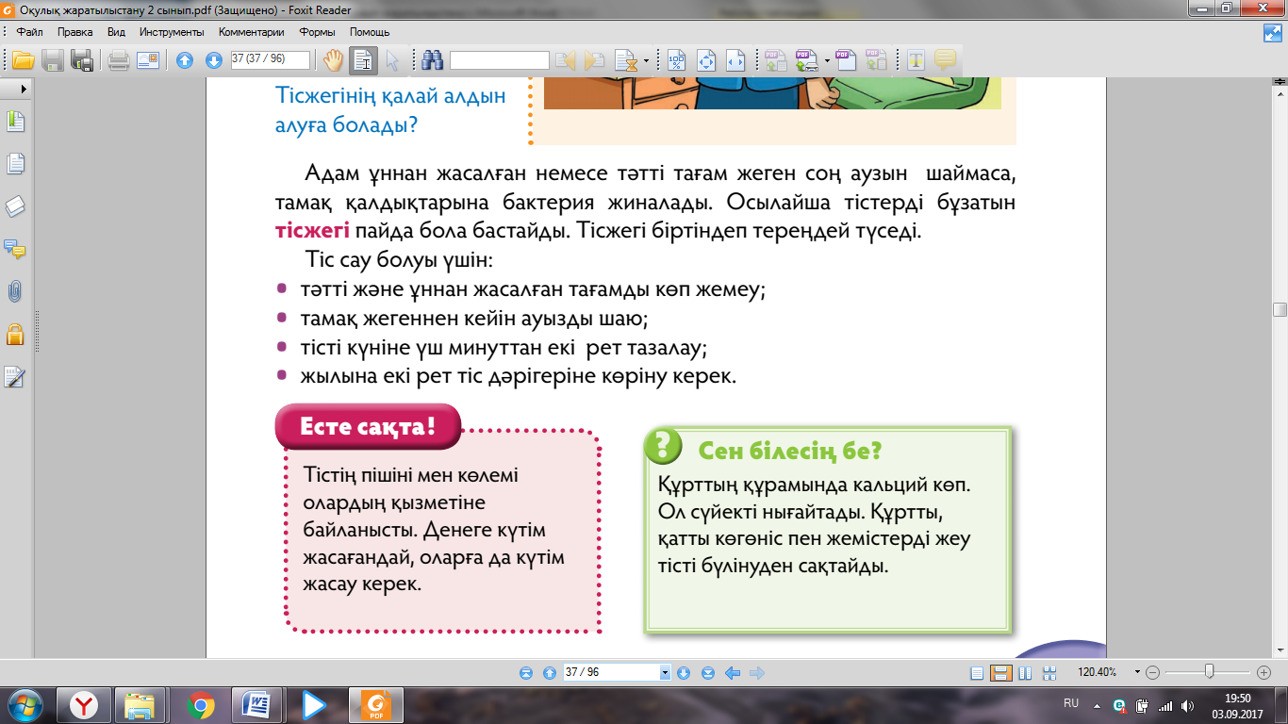
Task: Choose the arrow Select Annotation tool
Action: [392, 60]
